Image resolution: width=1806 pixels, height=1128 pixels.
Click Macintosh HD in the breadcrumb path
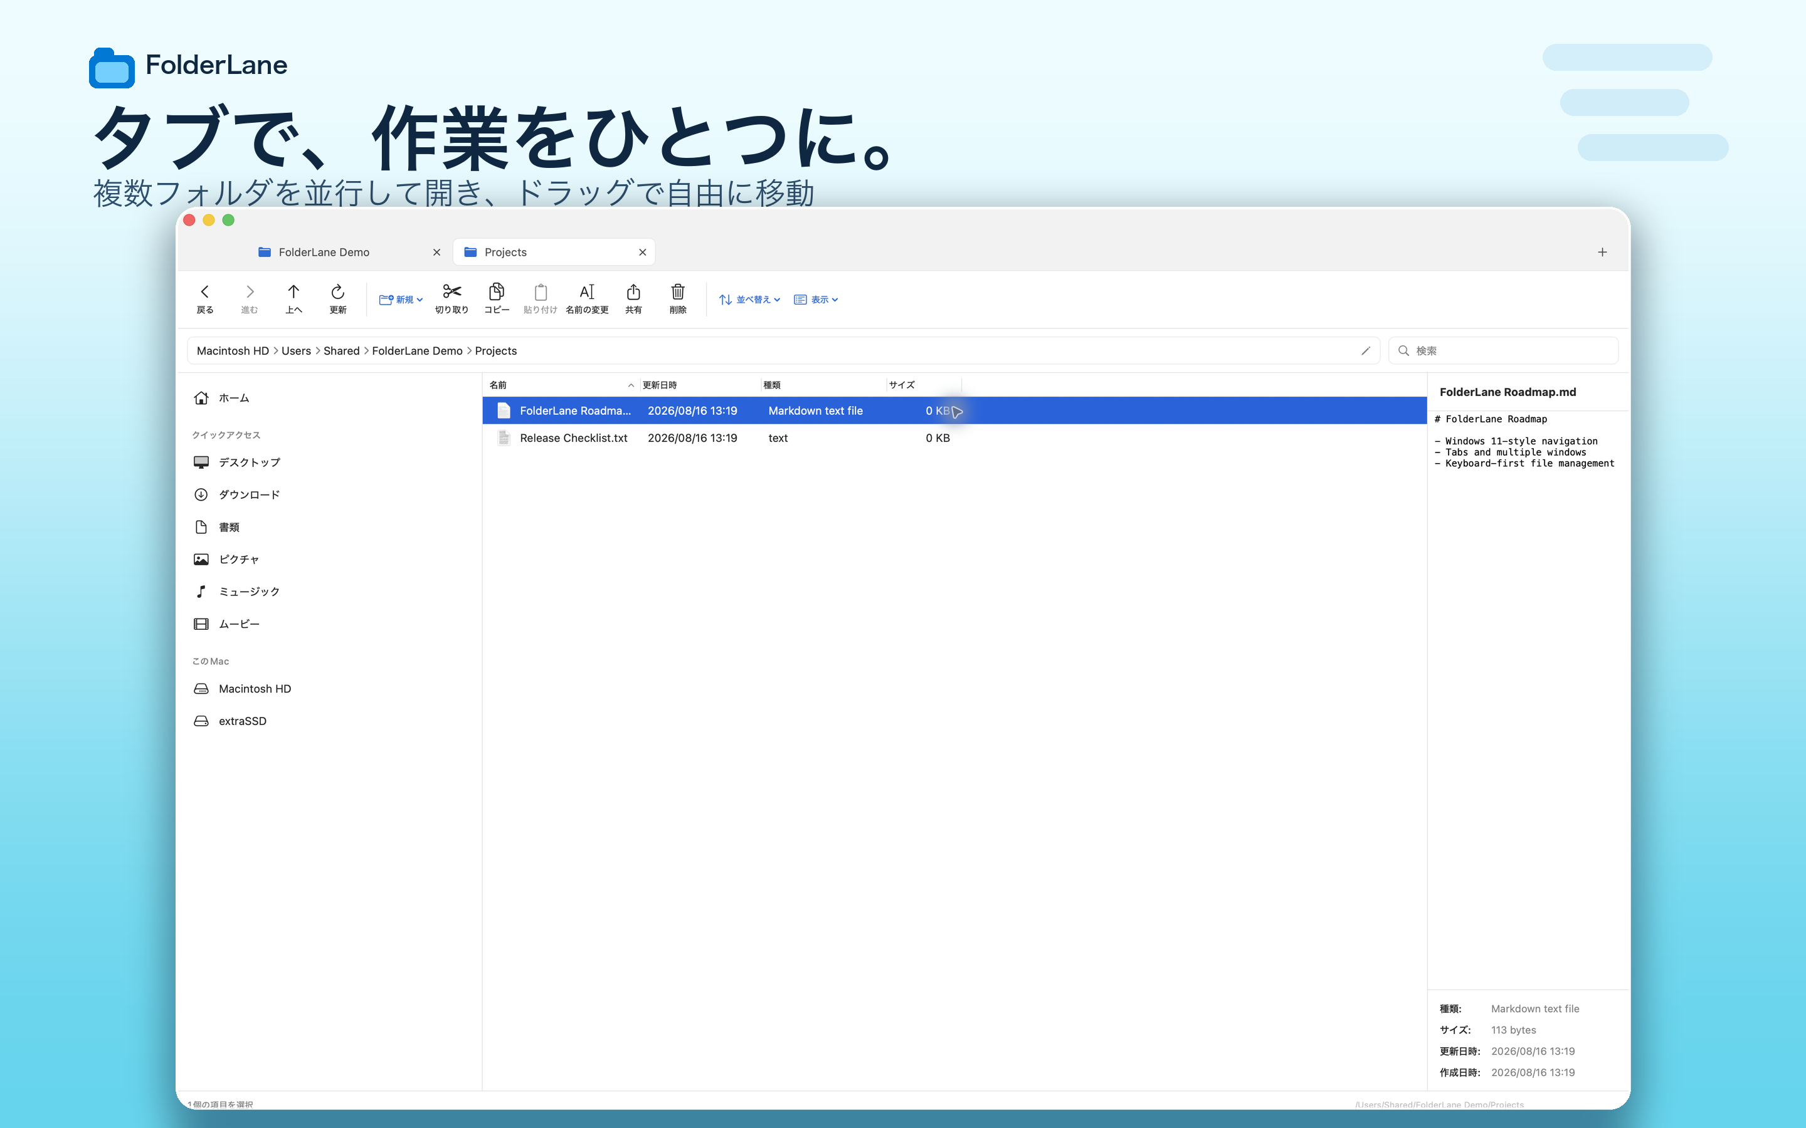(x=233, y=351)
